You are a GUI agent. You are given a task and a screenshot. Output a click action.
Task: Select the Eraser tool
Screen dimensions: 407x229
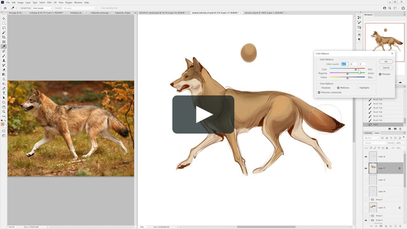click(4, 70)
